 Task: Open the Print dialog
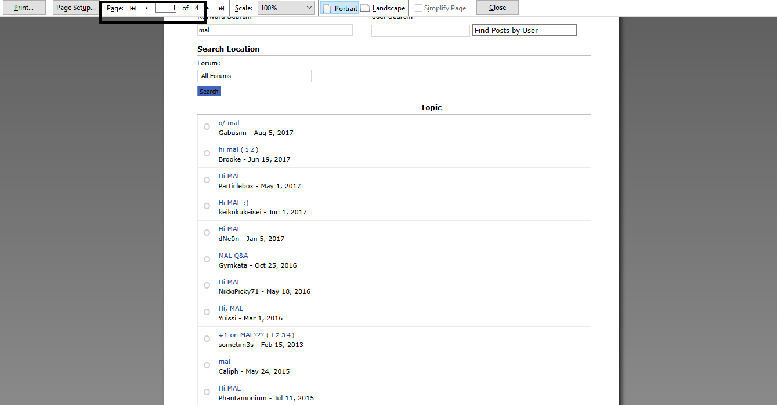(x=24, y=8)
